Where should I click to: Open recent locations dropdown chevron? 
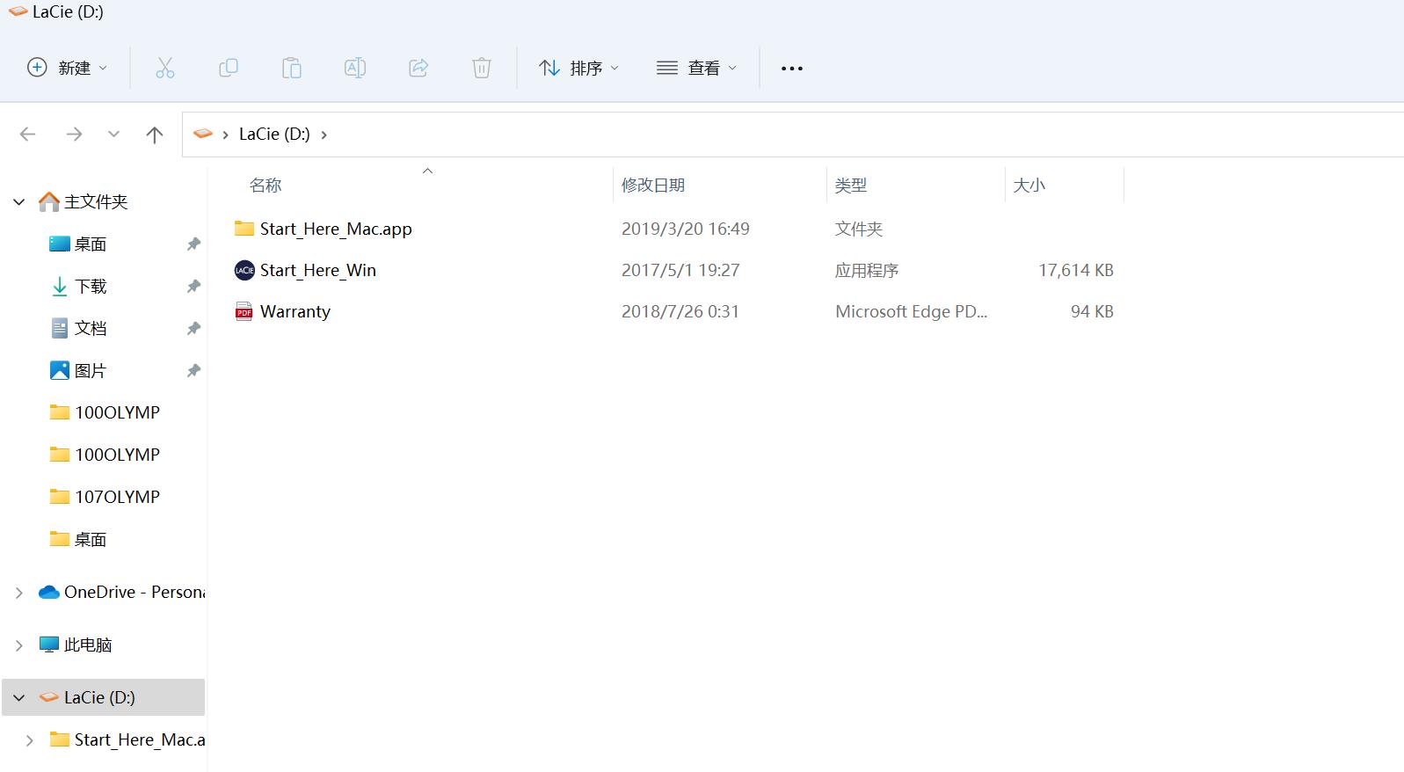[113, 135]
